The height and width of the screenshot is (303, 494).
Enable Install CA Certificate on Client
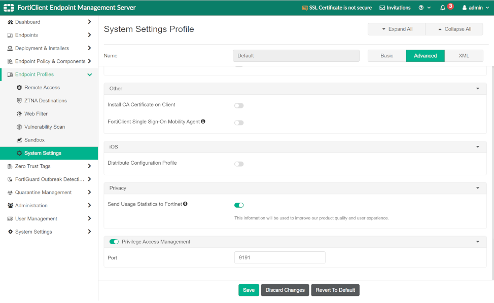click(239, 105)
